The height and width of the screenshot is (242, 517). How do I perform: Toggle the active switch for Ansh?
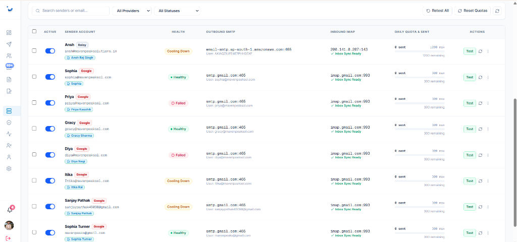point(50,51)
